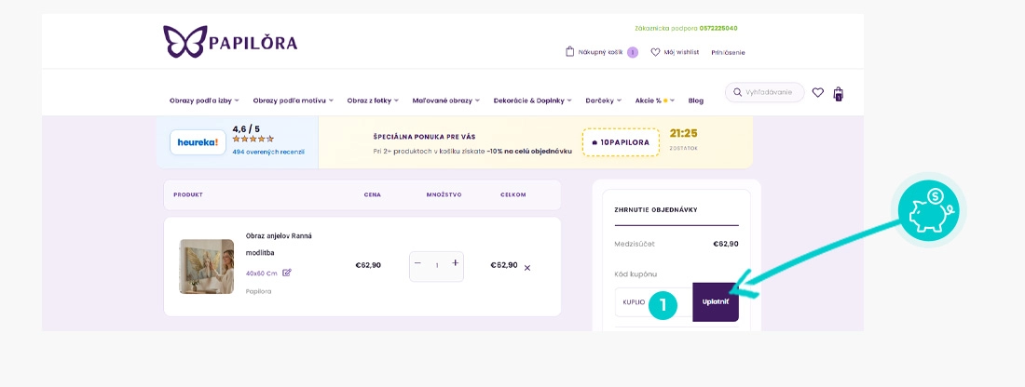Remove the product with the X icon
This screenshot has width=1025, height=387.
527,268
